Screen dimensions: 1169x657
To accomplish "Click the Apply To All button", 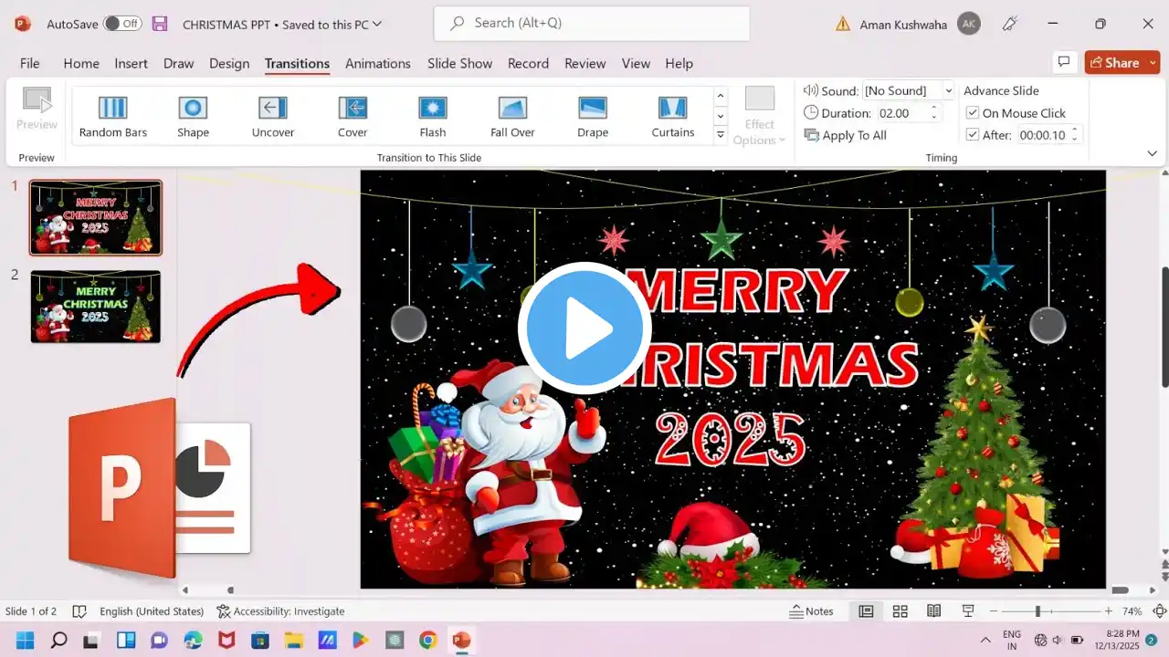I will tap(846, 135).
